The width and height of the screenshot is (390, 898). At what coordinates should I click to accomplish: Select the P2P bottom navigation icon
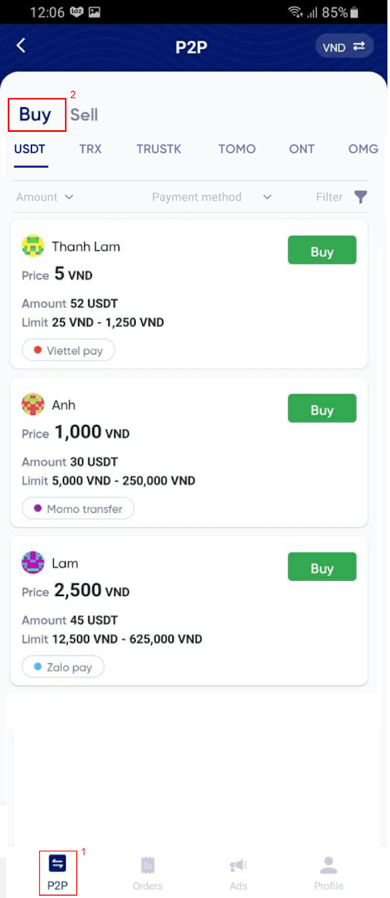pos(57,863)
